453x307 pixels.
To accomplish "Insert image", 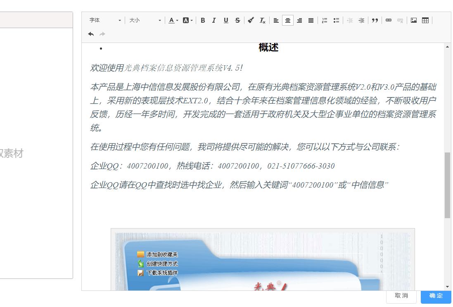I will [414, 20].
